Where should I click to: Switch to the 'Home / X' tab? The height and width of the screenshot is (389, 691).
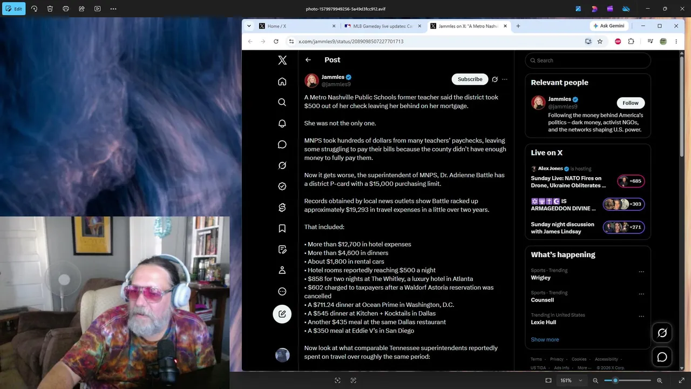click(x=296, y=26)
